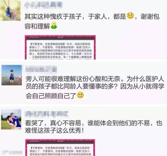
Task: Click the green hugging emoji after 容和理解
Action: [54, 25]
